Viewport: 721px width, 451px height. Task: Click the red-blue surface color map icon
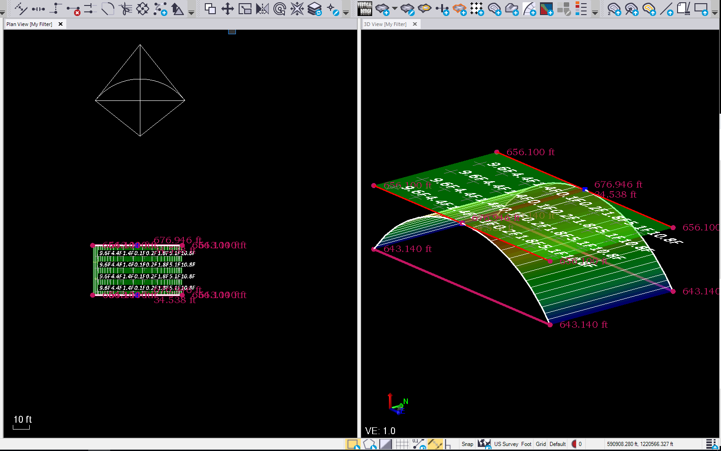(x=546, y=9)
